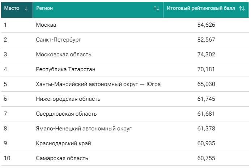Sort table by Регион column label
251x168 pixels.
(44, 8)
